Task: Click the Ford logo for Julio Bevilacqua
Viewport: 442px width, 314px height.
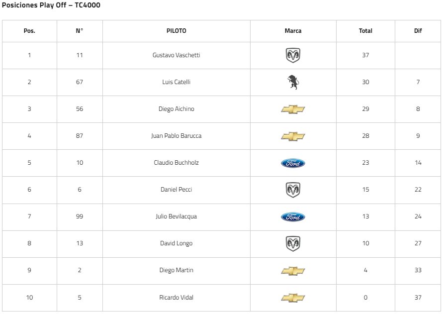Action: 293,216
